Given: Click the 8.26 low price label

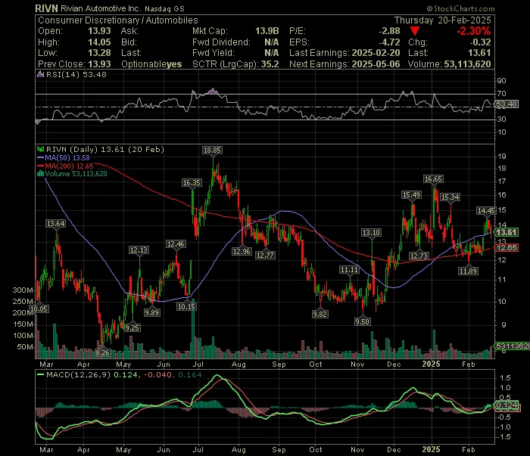Looking at the screenshot, I should pos(102,352).
